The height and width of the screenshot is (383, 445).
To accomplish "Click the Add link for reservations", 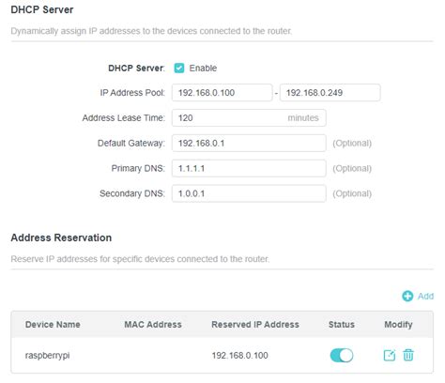I will (x=425, y=296).
